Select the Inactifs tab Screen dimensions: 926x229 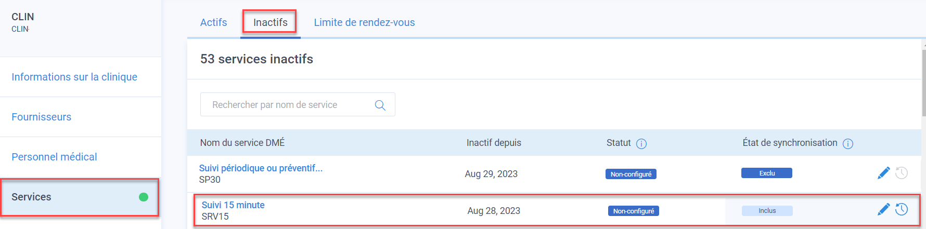(270, 22)
